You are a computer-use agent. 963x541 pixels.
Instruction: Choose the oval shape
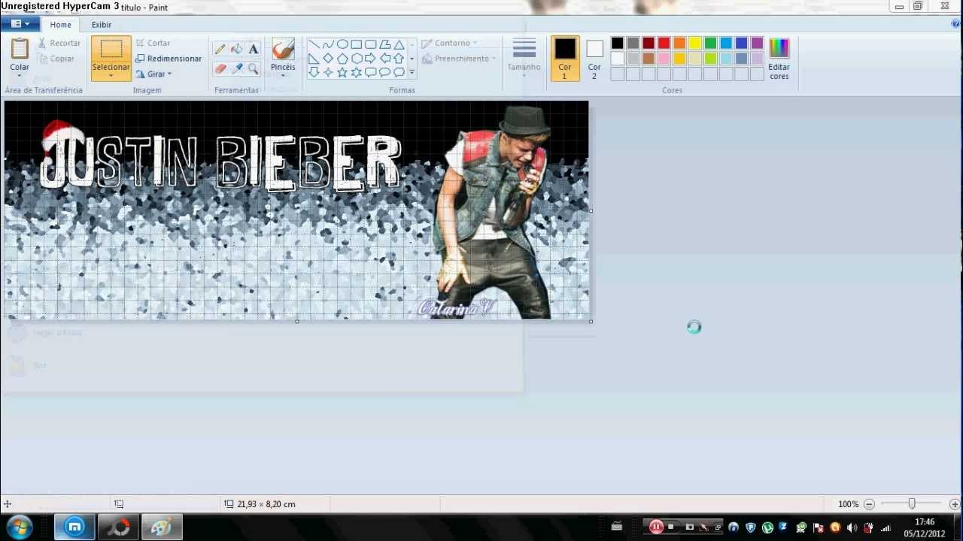click(342, 44)
